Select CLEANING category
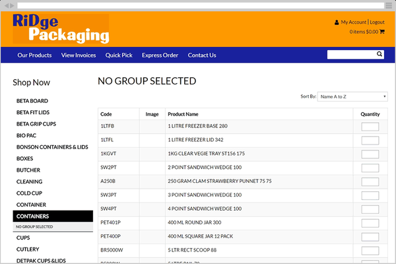 (x=29, y=181)
